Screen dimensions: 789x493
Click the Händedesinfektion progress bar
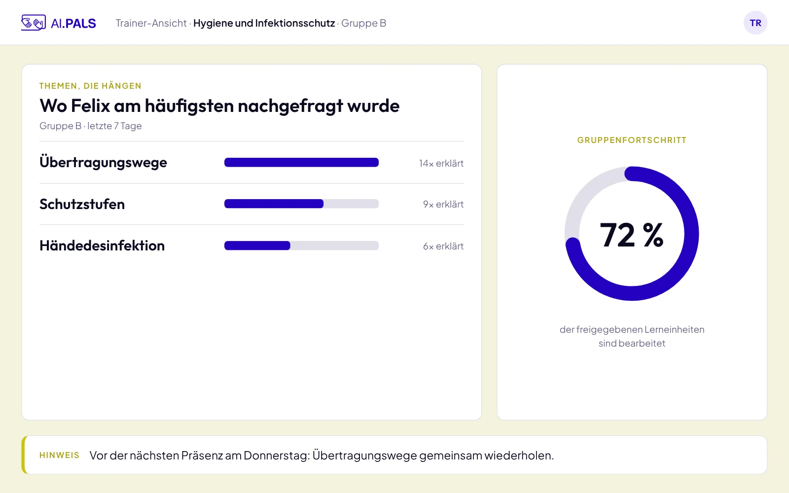coord(301,246)
